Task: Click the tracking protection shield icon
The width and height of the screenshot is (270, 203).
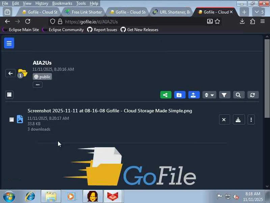Action: pyautogui.click(x=53, y=22)
